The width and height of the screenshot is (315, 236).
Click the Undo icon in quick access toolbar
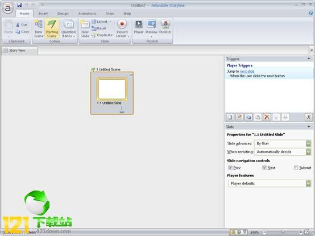click(x=26, y=5)
